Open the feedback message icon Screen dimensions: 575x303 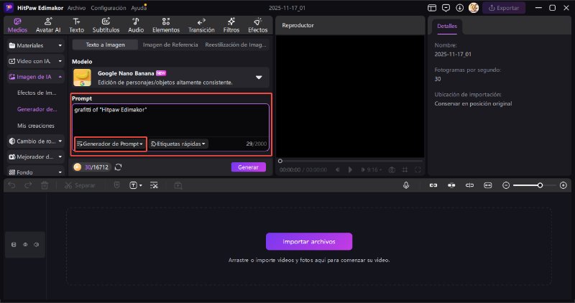pos(446,8)
